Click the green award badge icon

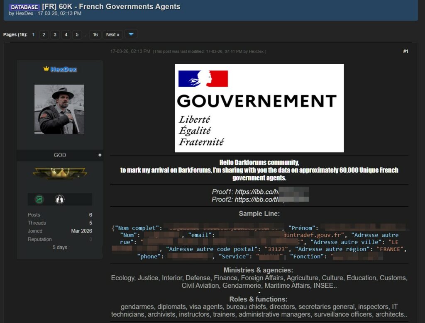[39, 199]
